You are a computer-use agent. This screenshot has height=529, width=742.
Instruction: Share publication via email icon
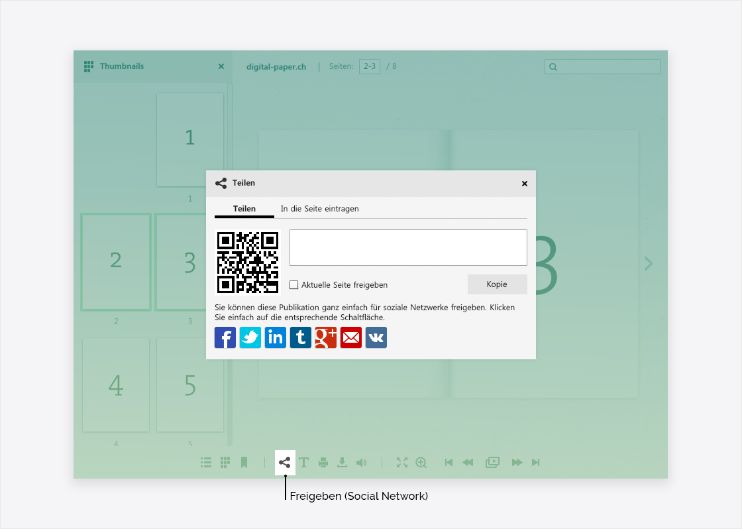pos(351,337)
